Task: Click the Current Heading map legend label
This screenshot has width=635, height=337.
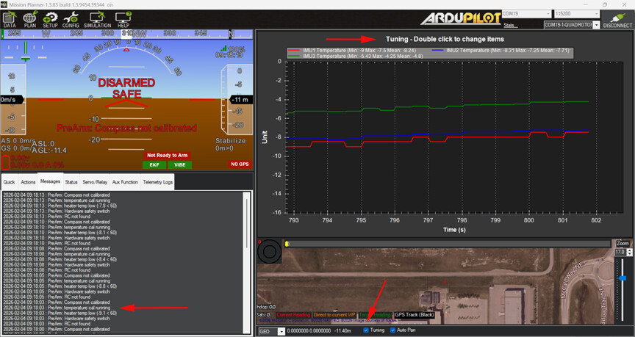Action: coord(293,315)
